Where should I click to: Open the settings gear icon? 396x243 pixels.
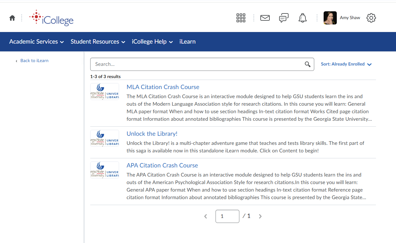(371, 18)
